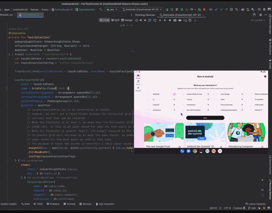This screenshot has height=213, width=272.
Task: Select Resizable (Experimental) API 33 running device tab
Action: pos(181,15)
